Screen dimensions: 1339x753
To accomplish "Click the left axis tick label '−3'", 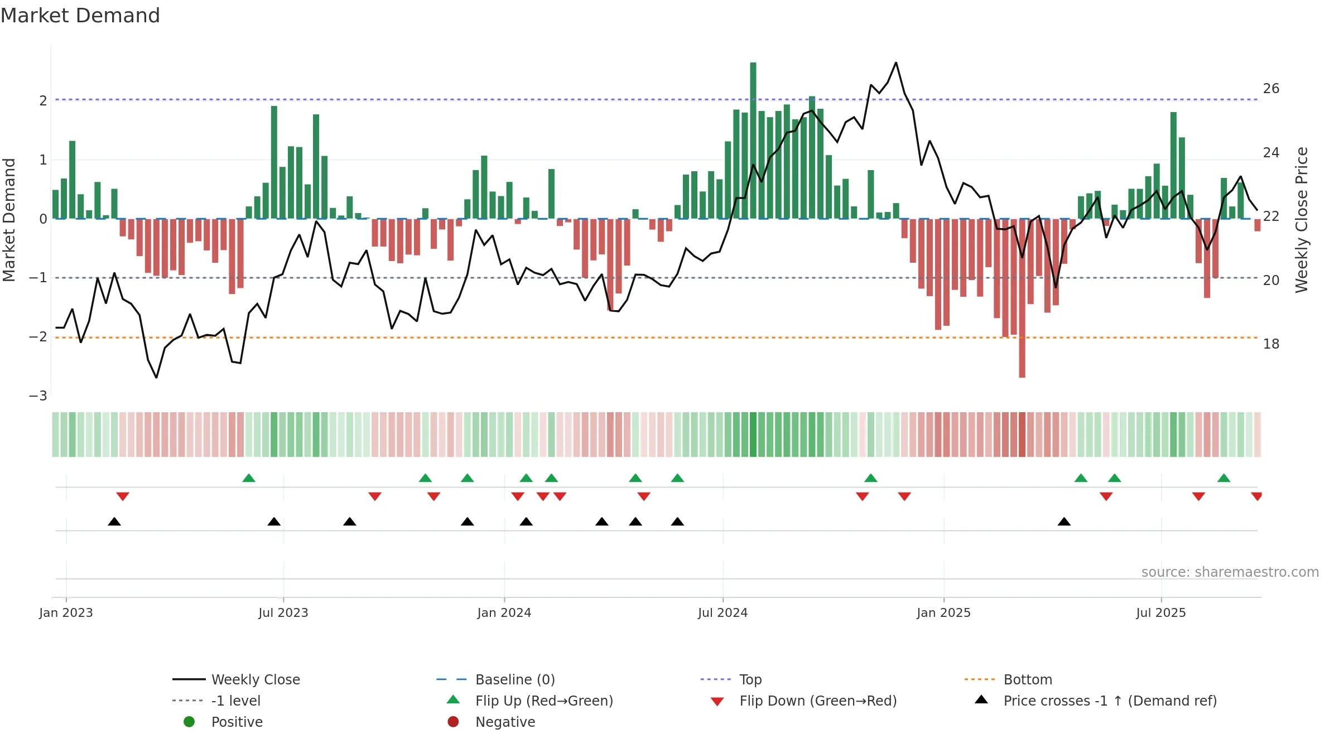I will pyautogui.click(x=38, y=396).
